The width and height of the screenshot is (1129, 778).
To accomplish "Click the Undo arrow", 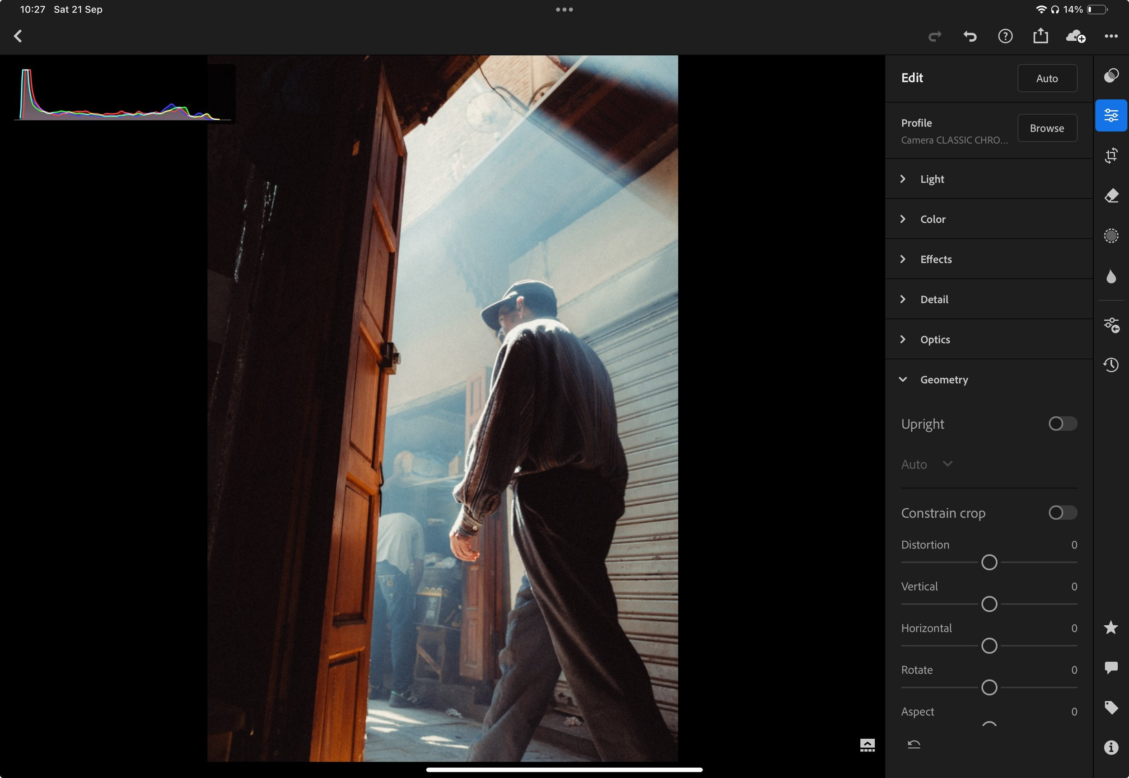I will tap(970, 36).
